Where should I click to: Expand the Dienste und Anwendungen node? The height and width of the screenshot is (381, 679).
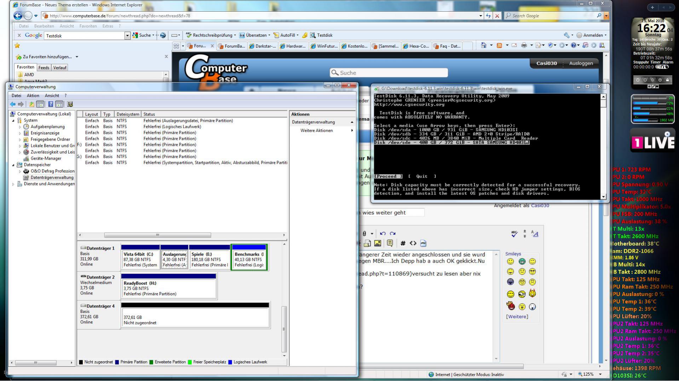point(13,184)
